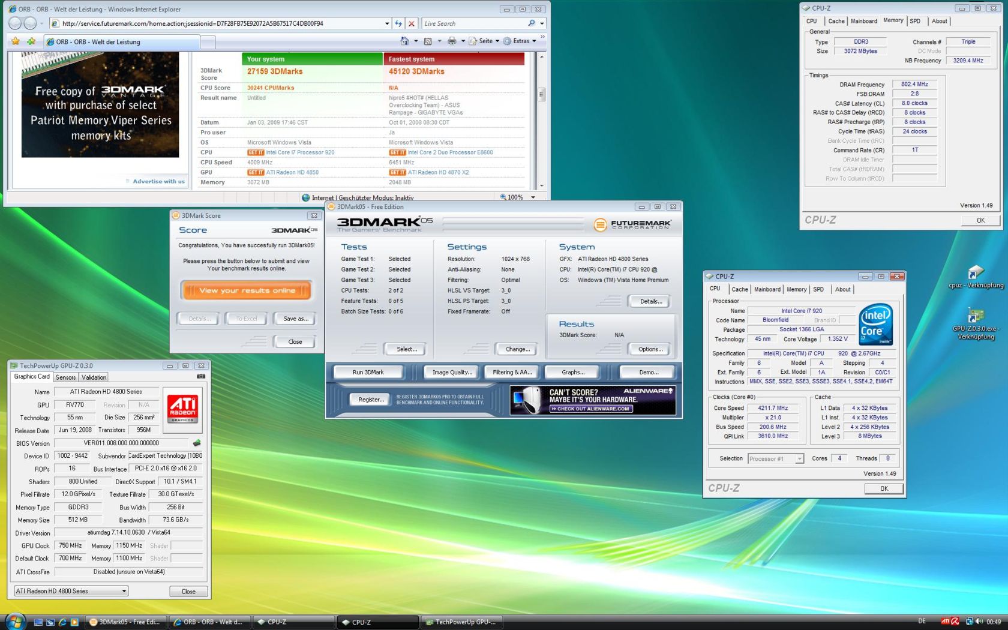Click the Live Search magnifier icon

coord(531,23)
